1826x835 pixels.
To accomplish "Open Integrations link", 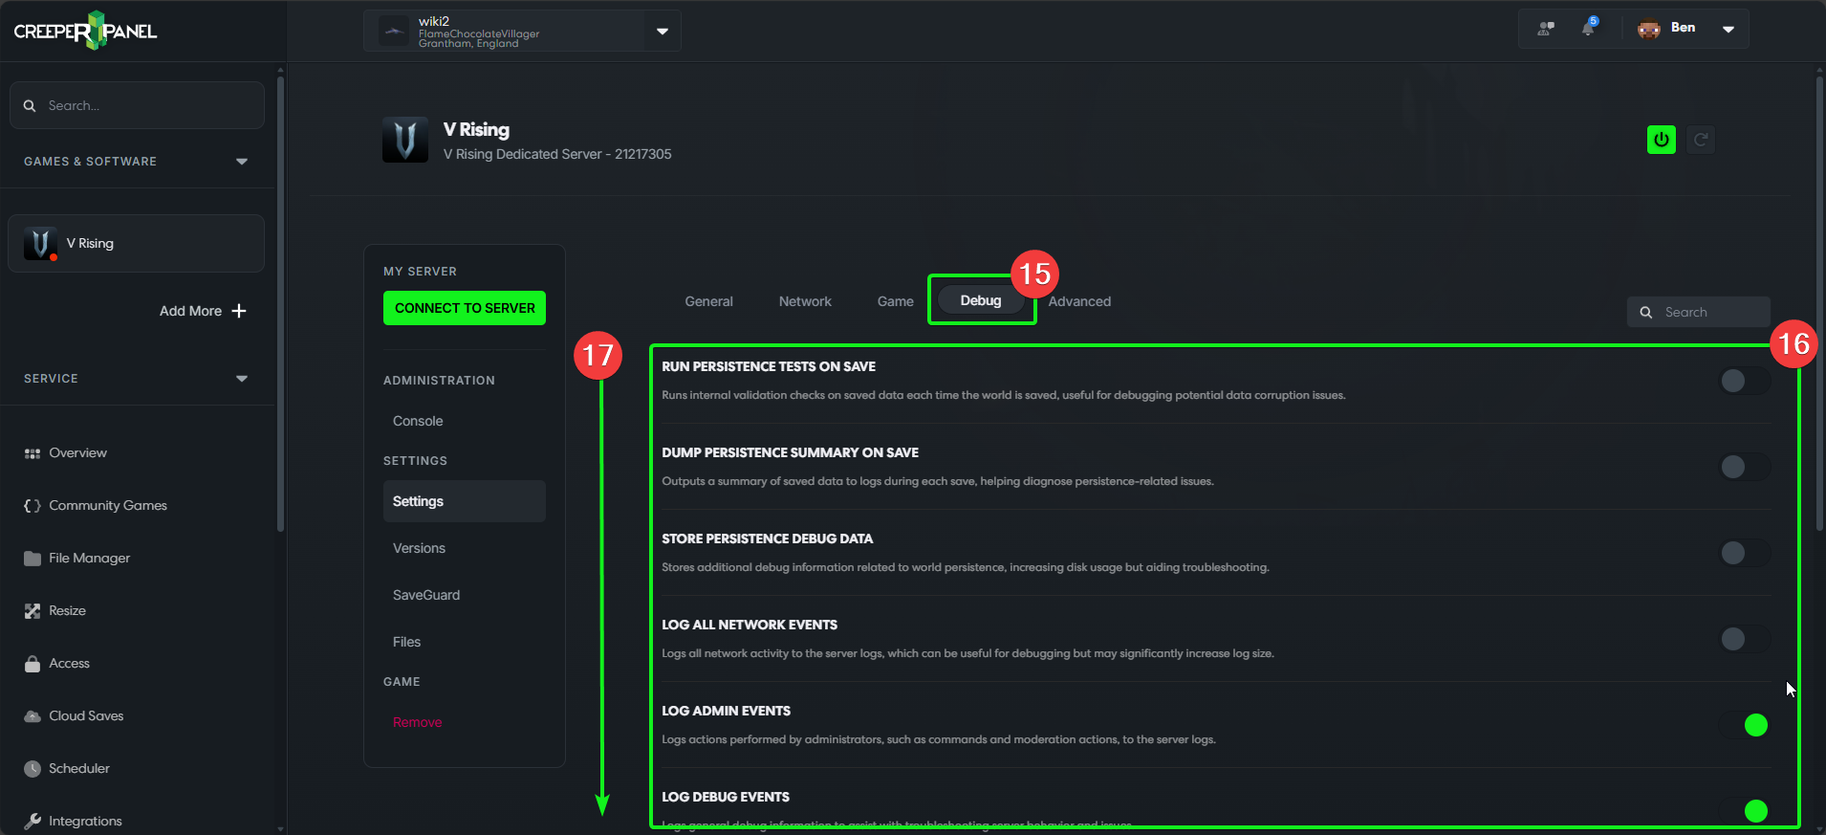I will tap(86, 822).
